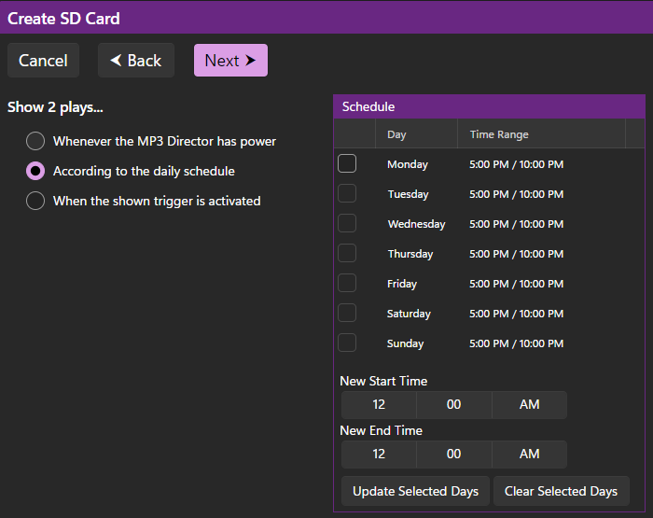Select 'Whenever the MP3 Director has power'
The image size is (653, 518).
pos(35,141)
